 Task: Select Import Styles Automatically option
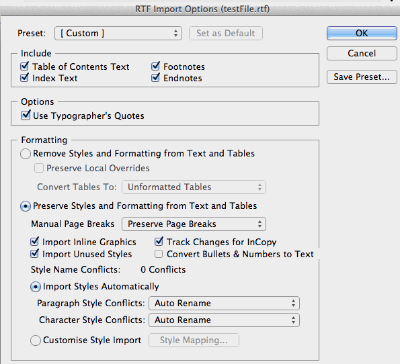[x=36, y=287]
